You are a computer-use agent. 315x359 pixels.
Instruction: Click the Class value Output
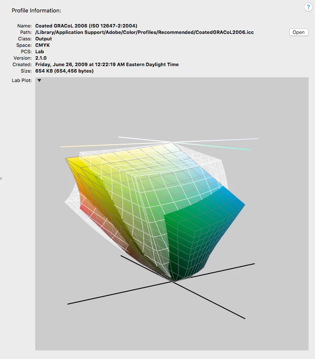click(43, 39)
